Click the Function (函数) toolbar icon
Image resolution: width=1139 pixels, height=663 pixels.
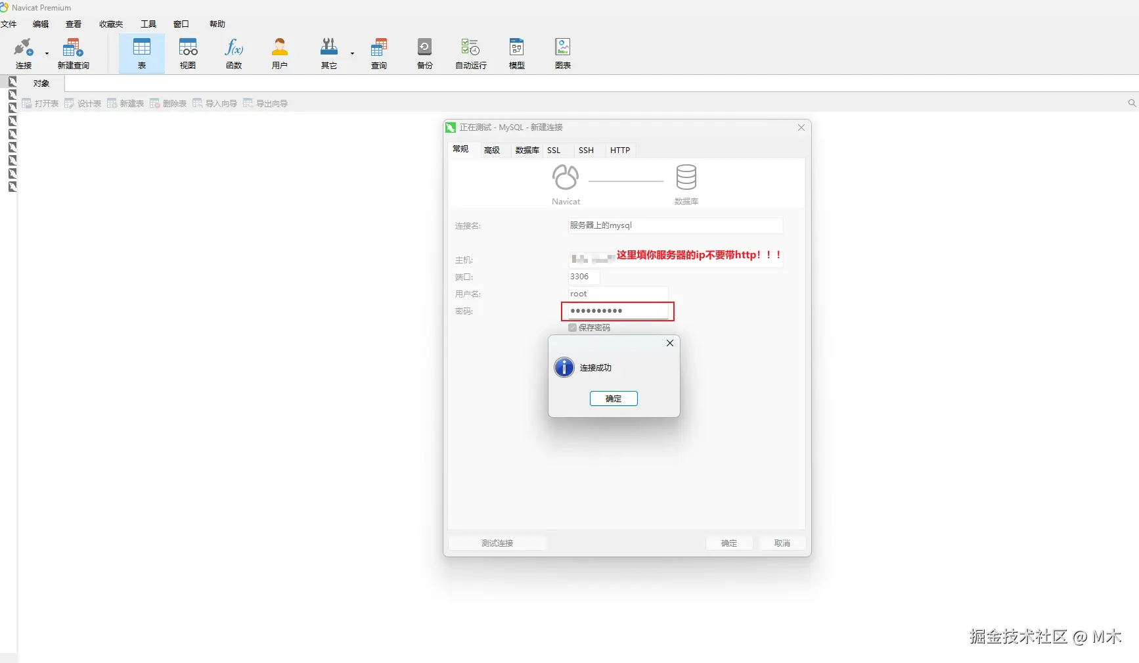pyautogui.click(x=234, y=53)
